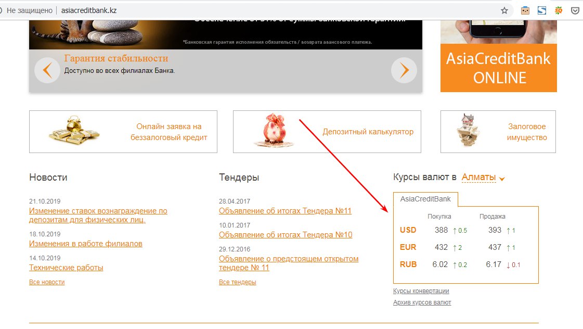Click the RUB sell rate 6.17
The height and width of the screenshot is (329, 583).
click(x=494, y=264)
